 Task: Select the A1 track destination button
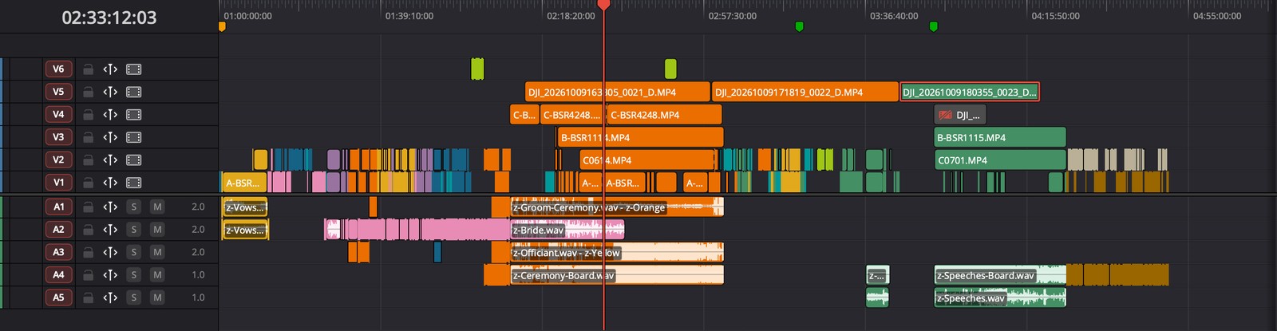[58, 207]
